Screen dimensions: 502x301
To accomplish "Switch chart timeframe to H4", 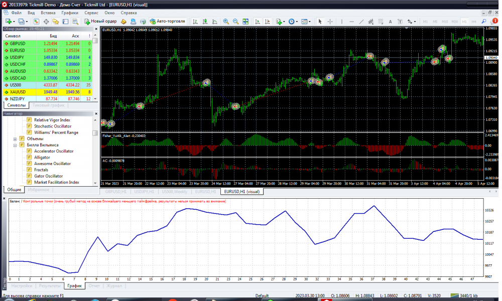I will pos(473,22).
